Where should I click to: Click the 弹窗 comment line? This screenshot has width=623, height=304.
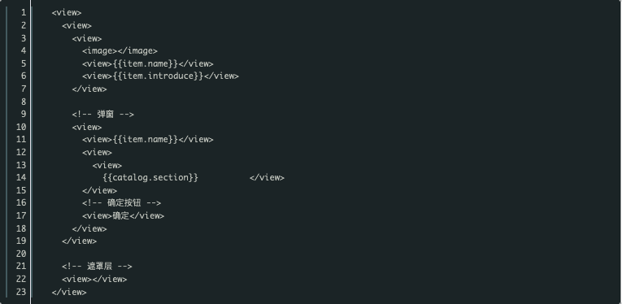coord(103,115)
